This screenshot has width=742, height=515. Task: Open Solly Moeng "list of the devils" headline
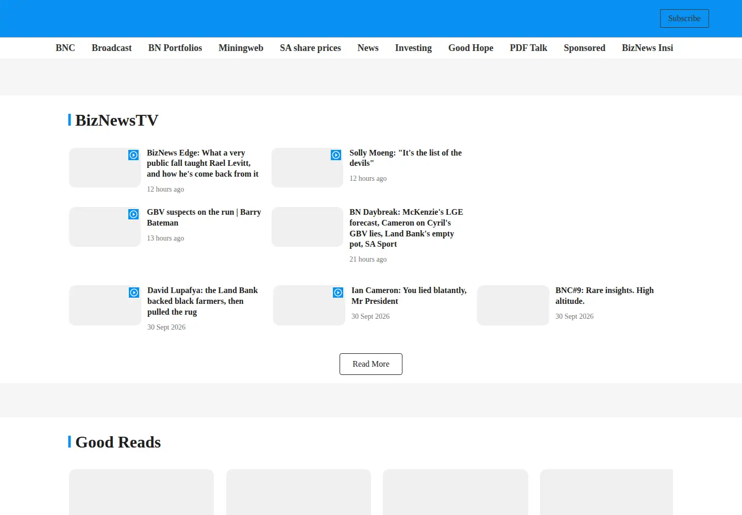click(x=406, y=158)
